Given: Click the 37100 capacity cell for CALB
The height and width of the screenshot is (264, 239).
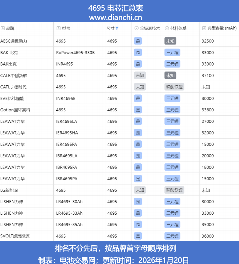Looking at the screenshot, I should point(208,75).
